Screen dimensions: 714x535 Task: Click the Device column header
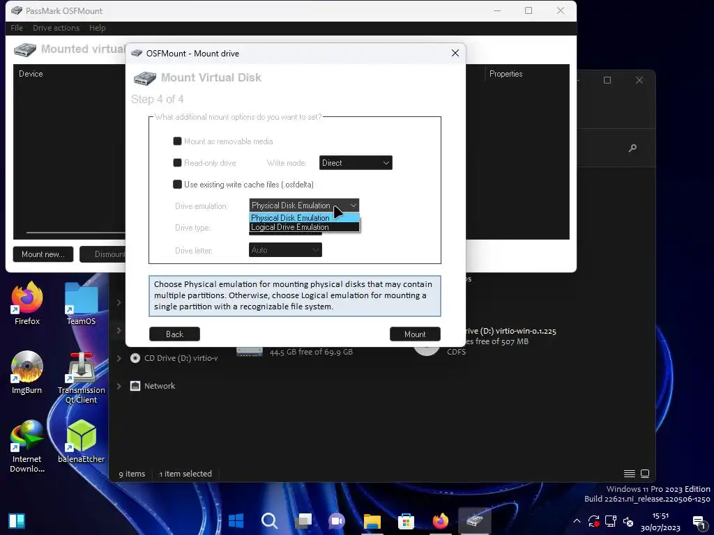(31, 74)
